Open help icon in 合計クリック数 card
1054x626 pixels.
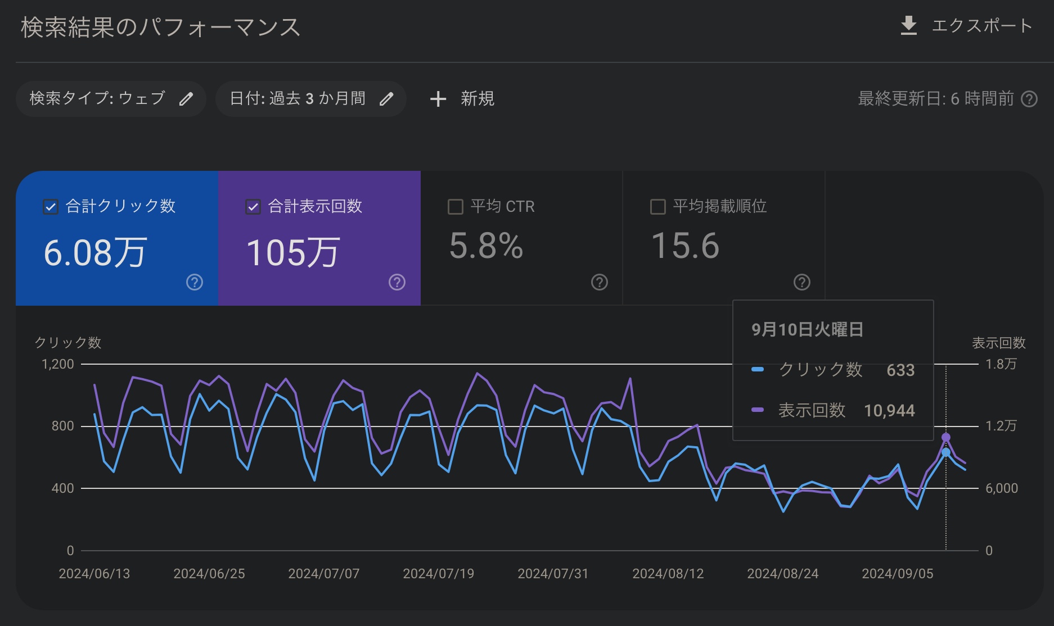pos(195,282)
